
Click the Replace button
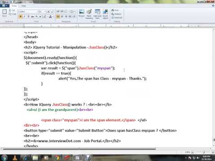[116, 14]
